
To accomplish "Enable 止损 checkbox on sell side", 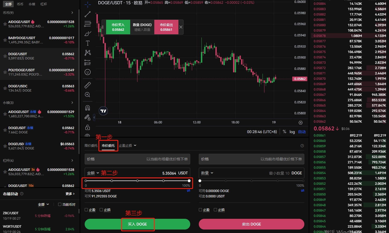I will pyautogui.click(x=215, y=210).
